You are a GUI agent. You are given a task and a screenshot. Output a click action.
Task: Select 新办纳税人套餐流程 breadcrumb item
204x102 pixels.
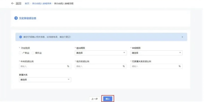tap(64, 4)
